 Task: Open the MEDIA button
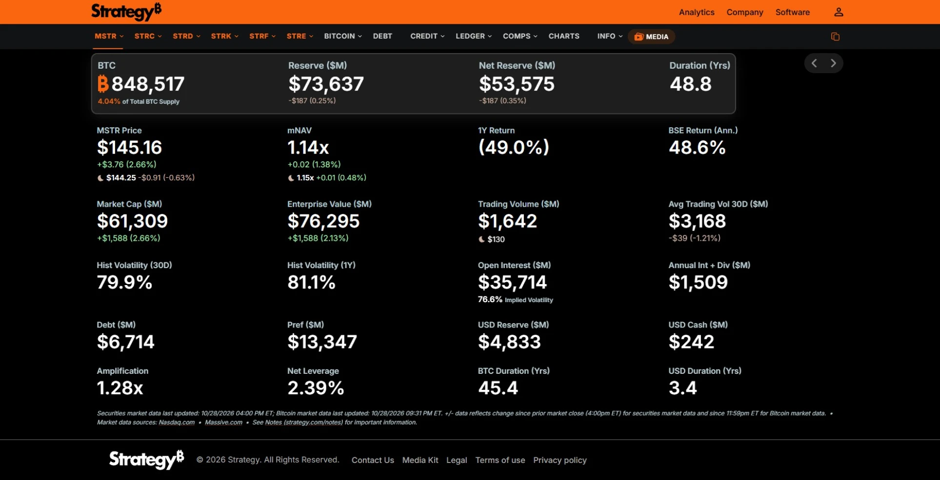click(651, 37)
